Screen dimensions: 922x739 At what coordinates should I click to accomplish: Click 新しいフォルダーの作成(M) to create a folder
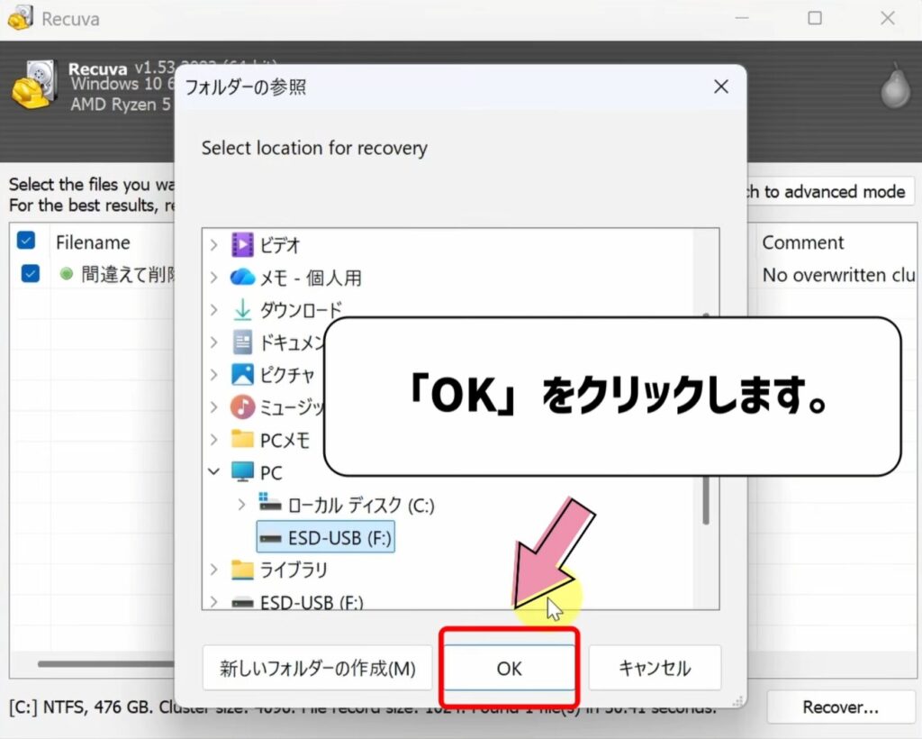tap(317, 669)
